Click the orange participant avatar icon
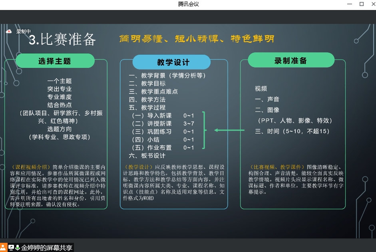 (4, 248)
